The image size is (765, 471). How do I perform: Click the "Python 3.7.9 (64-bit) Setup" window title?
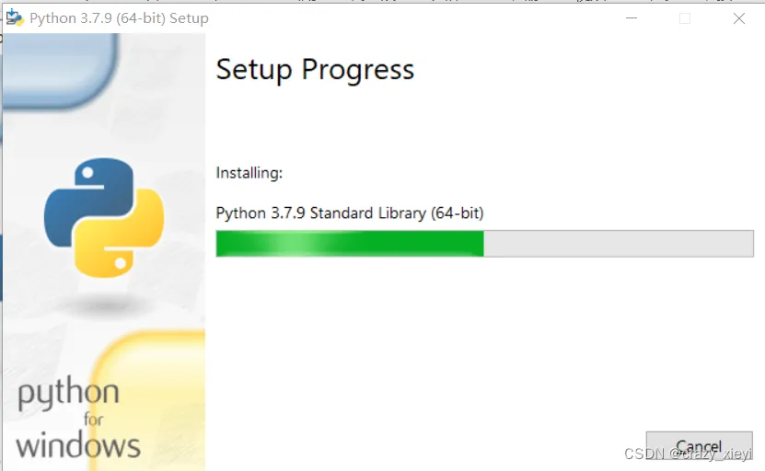119,17
